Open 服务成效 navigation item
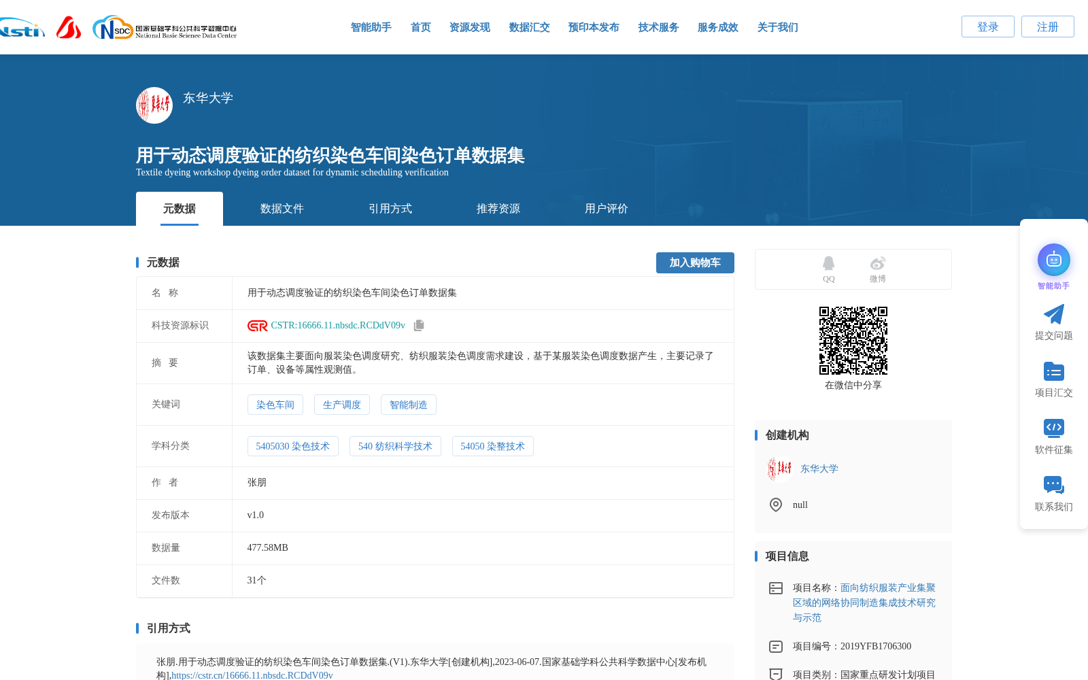 718,27
